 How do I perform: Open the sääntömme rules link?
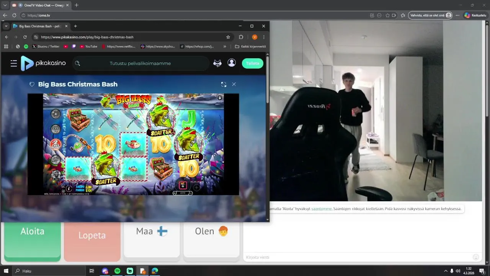(322, 209)
